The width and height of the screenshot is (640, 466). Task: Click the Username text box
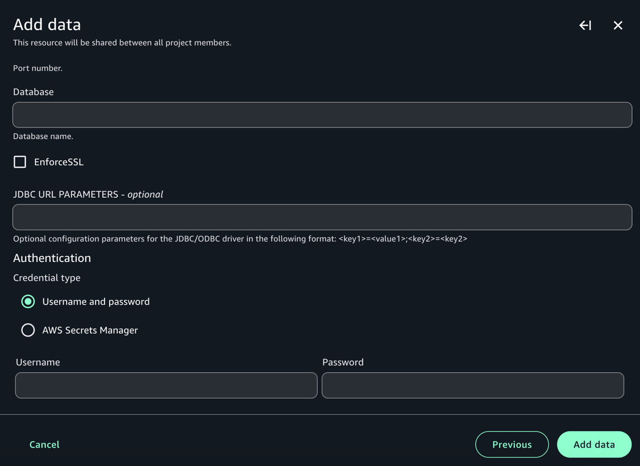point(166,385)
